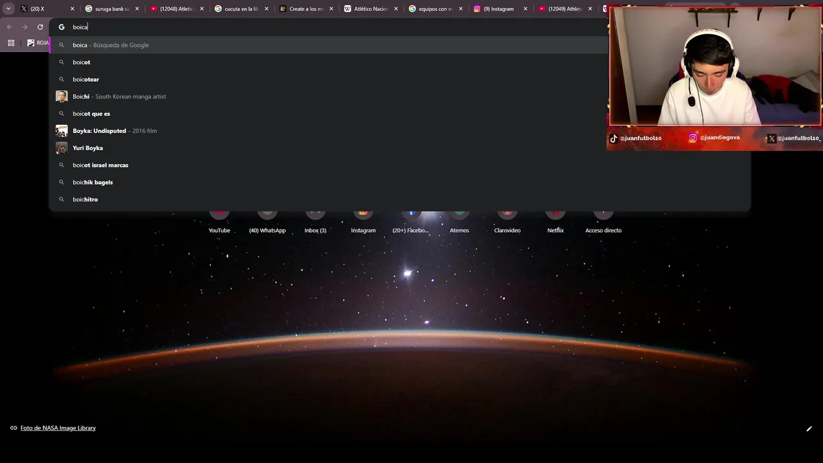Open the apps grid icon in bookmarks bar

(11, 42)
